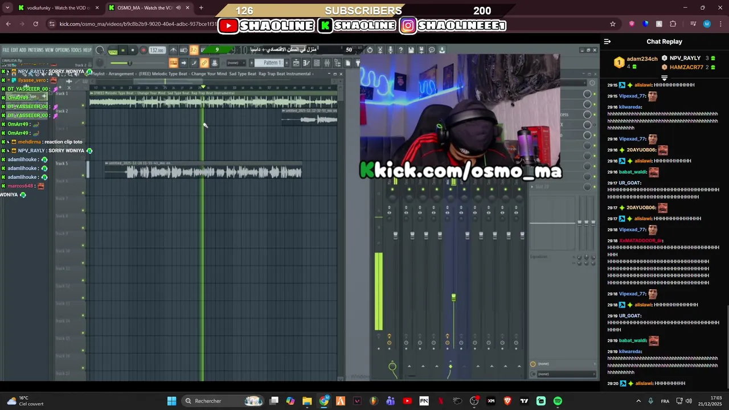
Task: Open Chrome media controls icon
Action: pos(693,24)
